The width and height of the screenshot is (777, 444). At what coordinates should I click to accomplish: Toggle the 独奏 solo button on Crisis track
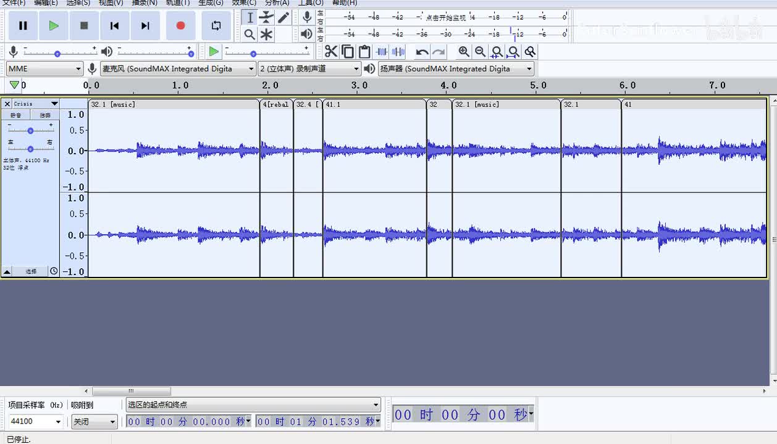[x=45, y=115]
